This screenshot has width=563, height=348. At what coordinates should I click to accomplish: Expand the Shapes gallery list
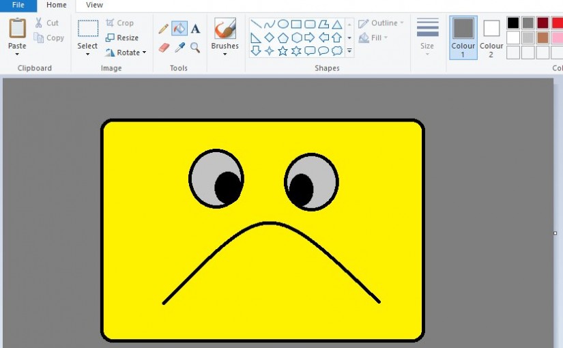[x=349, y=51]
